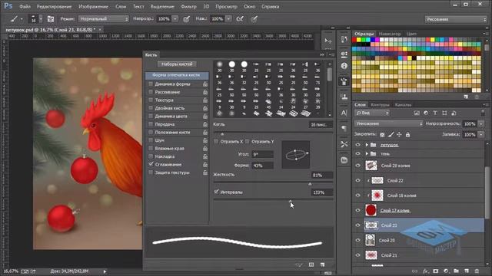Open the Clone Source panel icon
Screen dimensions: 492x276
(x=344, y=97)
